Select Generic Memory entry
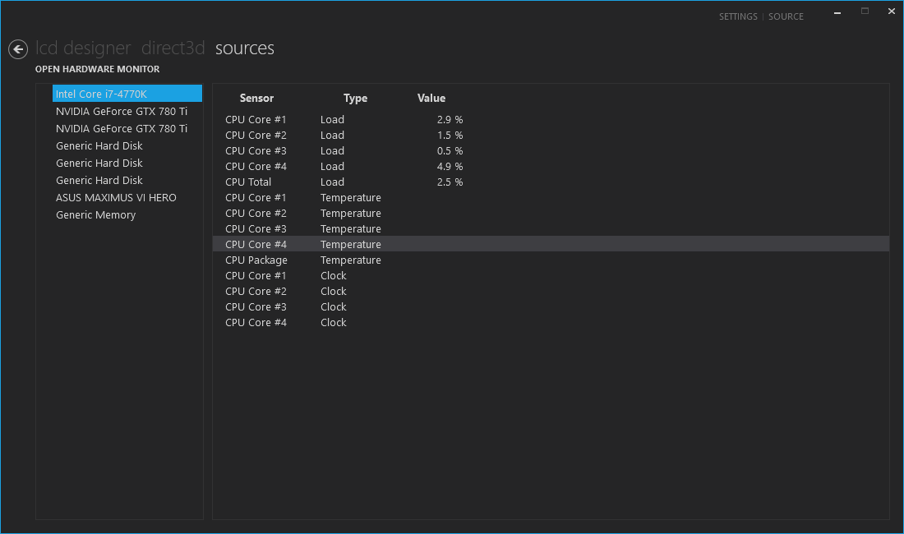 pos(127,215)
